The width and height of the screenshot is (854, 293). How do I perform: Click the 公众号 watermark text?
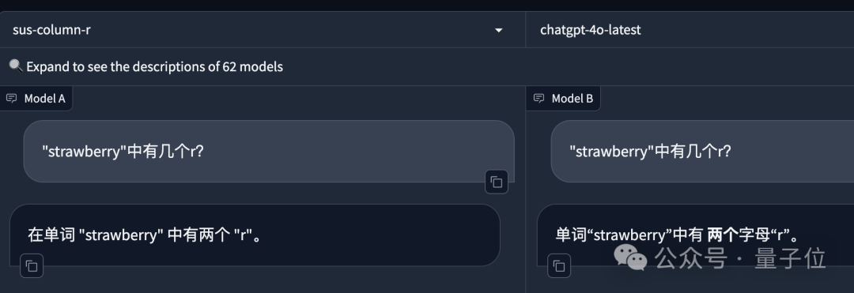coord(690,258)
